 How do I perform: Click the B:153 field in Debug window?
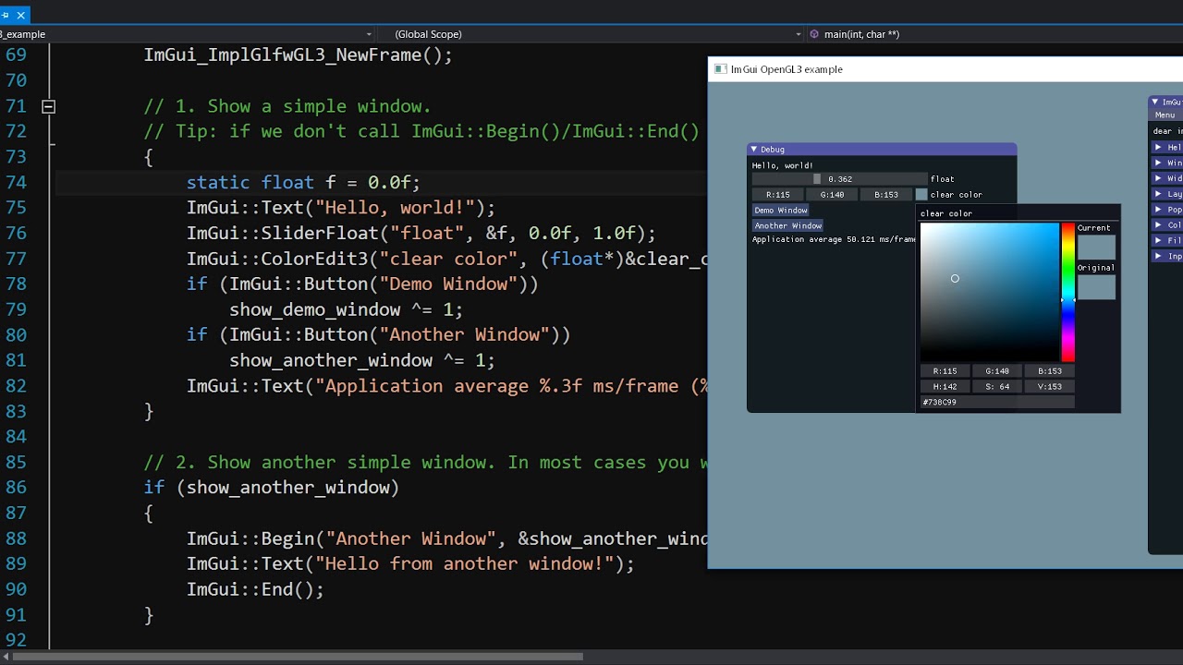(886, 195)
